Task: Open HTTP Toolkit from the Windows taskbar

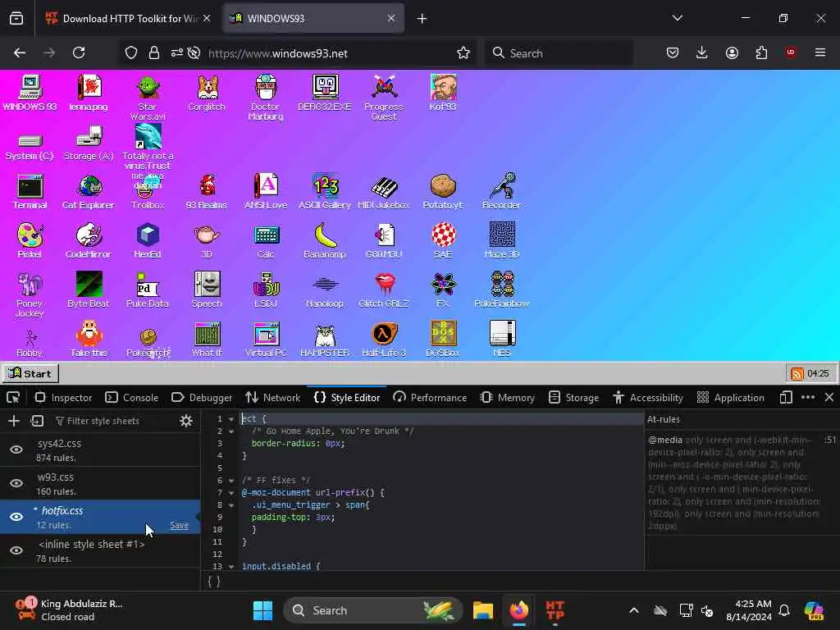Action: pyautogui.click(x=555, y=610)
